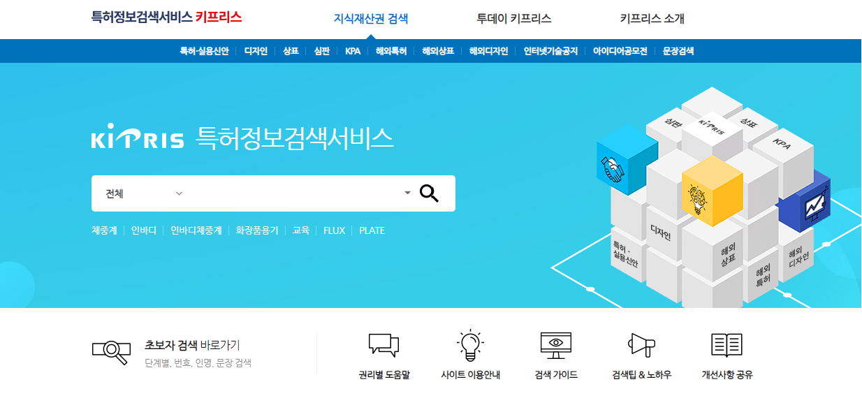Open 검색 가이드 monitor eye icon

click(556, 345)
